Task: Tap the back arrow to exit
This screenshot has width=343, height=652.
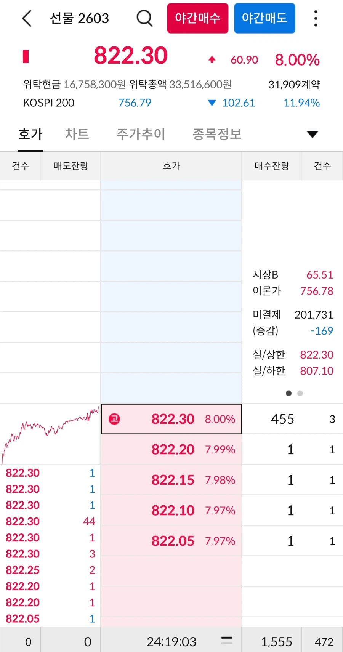Action: [26, 18]
